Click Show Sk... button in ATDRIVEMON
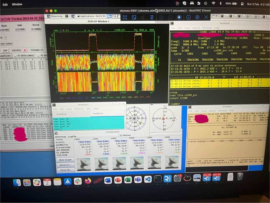 66,170
